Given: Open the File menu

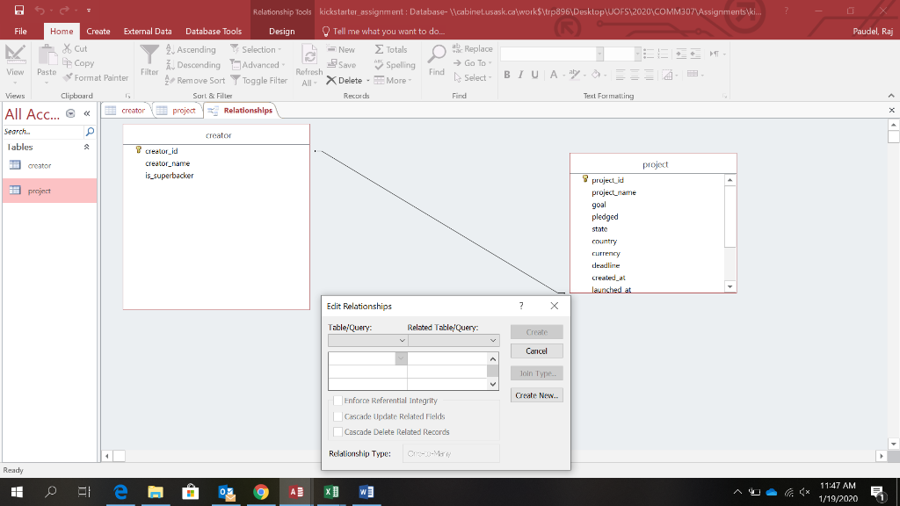Looking at the screenshot, I should tap(21, 31).
